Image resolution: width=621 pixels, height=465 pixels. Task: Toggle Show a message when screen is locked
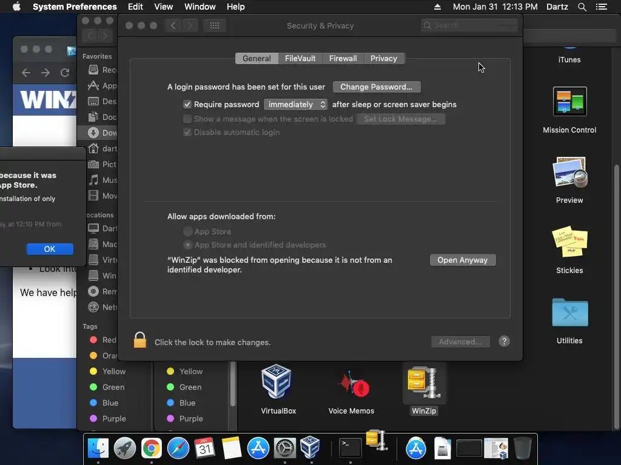pyautogui.click(x=187, y=119)
